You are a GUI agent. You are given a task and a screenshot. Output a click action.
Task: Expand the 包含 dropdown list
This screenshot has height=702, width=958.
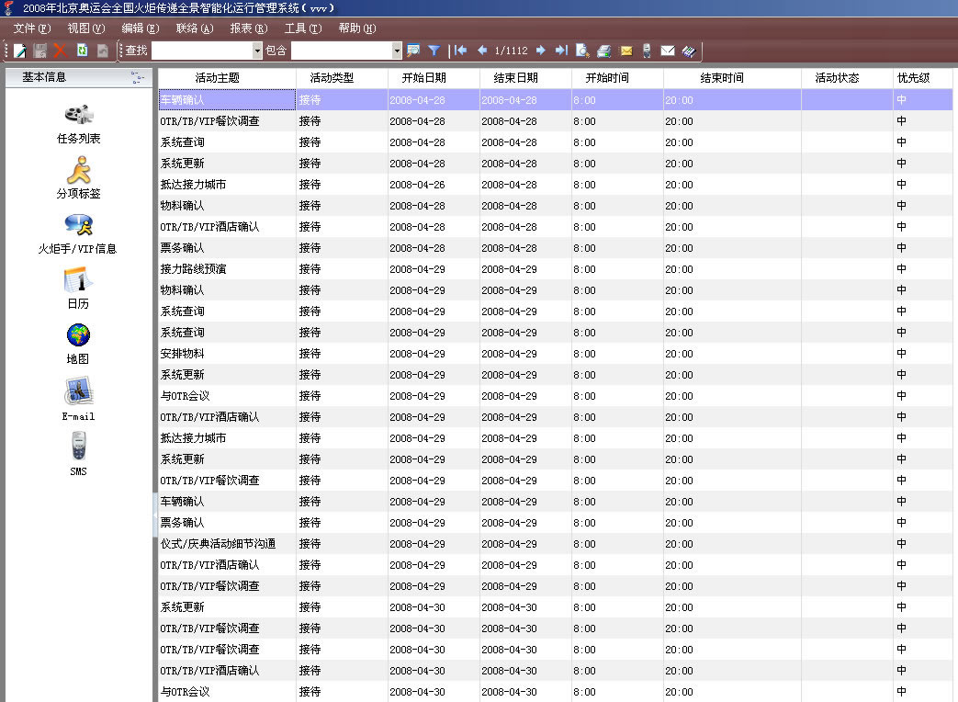click(397, 51)
